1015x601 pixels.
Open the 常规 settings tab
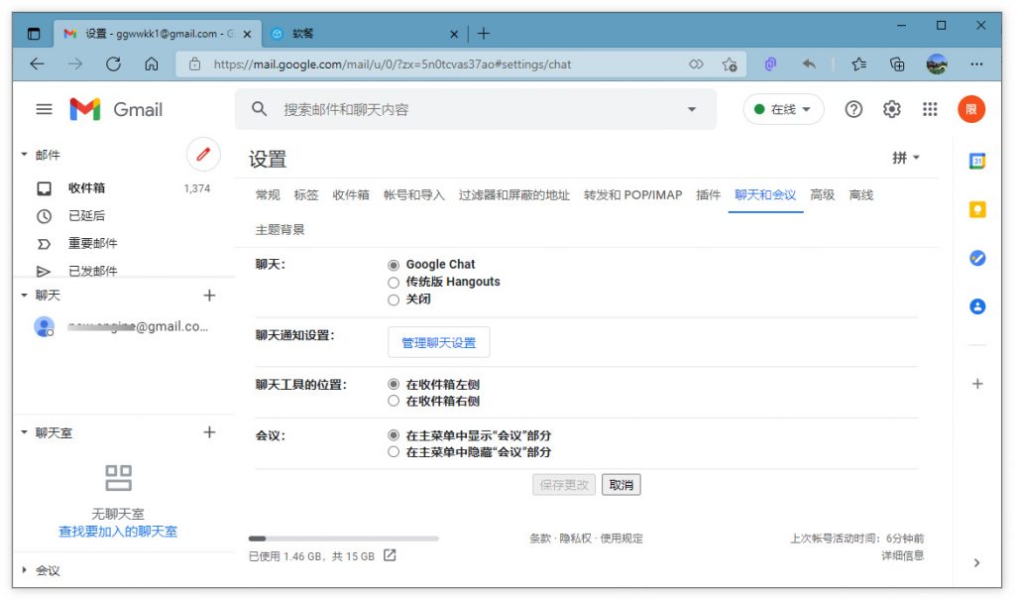[x=264, y=195]
